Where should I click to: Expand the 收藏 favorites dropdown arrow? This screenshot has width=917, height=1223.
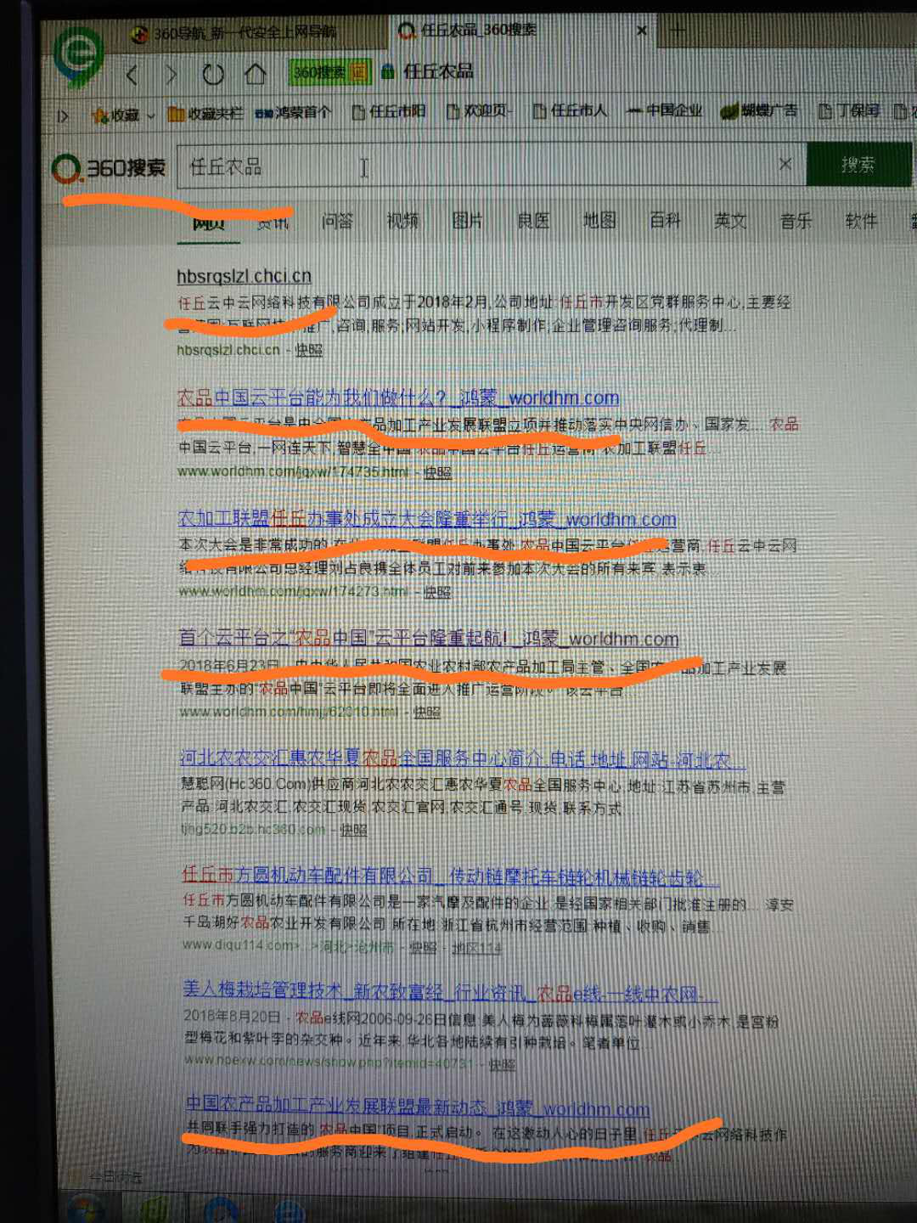pos(151,116)
